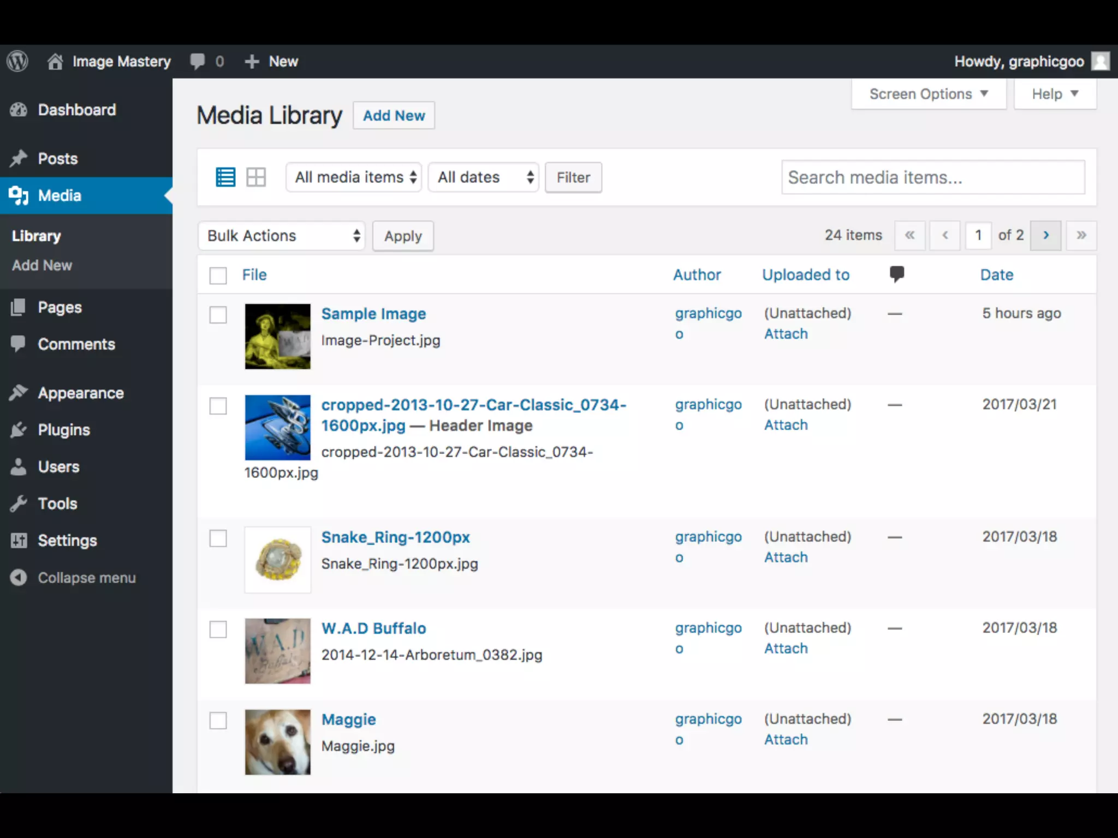
Task: Click the comments bubble icon in admin bar
Action: 198,61
